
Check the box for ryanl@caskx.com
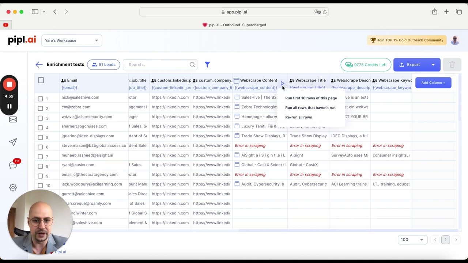[40, 166]
